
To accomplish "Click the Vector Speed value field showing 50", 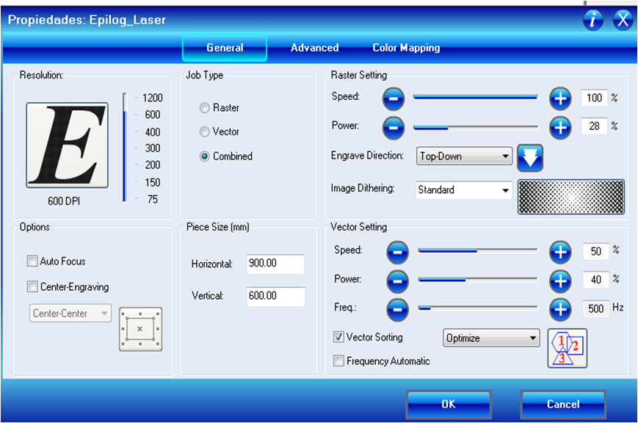I will [595, 251].
